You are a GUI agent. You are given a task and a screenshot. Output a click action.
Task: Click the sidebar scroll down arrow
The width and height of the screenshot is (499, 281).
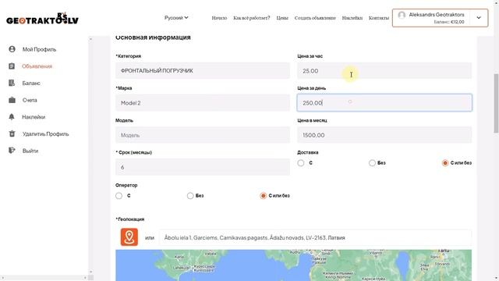coord(90,272)
